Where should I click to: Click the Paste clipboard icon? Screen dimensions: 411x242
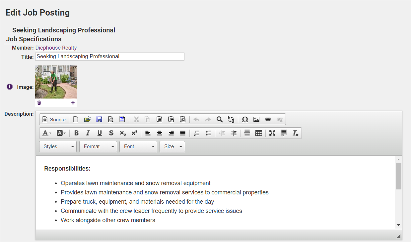159,120
